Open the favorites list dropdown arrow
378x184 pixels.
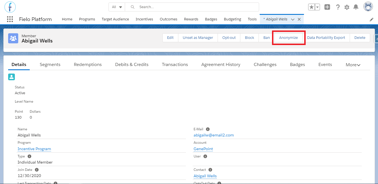coord(317,7)
